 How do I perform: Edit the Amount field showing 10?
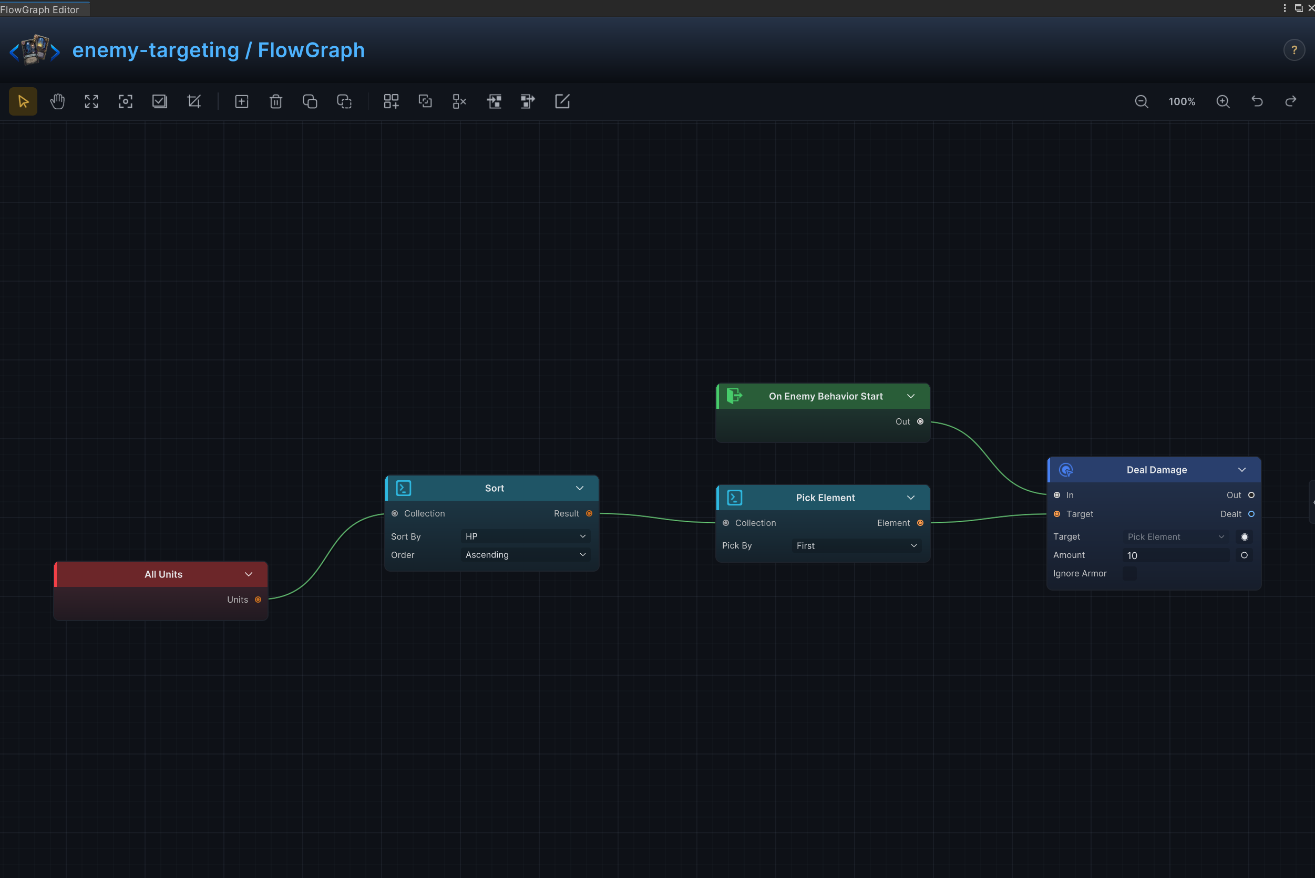pyautogui.click(x=1176, y=555)
